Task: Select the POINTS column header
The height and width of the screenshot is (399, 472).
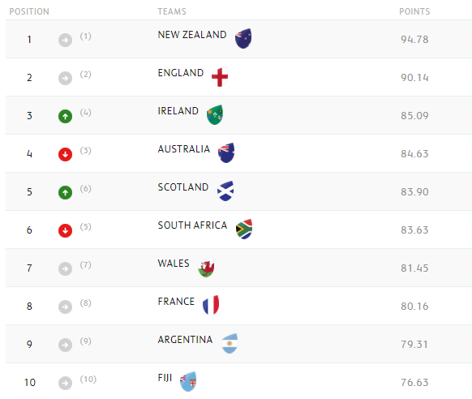Action: [414, 11]
